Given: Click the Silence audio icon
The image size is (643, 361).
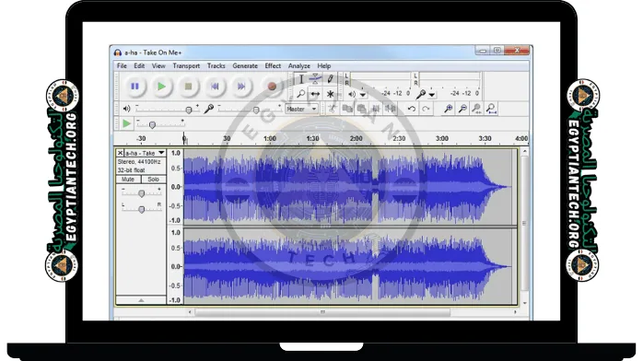Looking at the screenshot, I should point(391,109).
